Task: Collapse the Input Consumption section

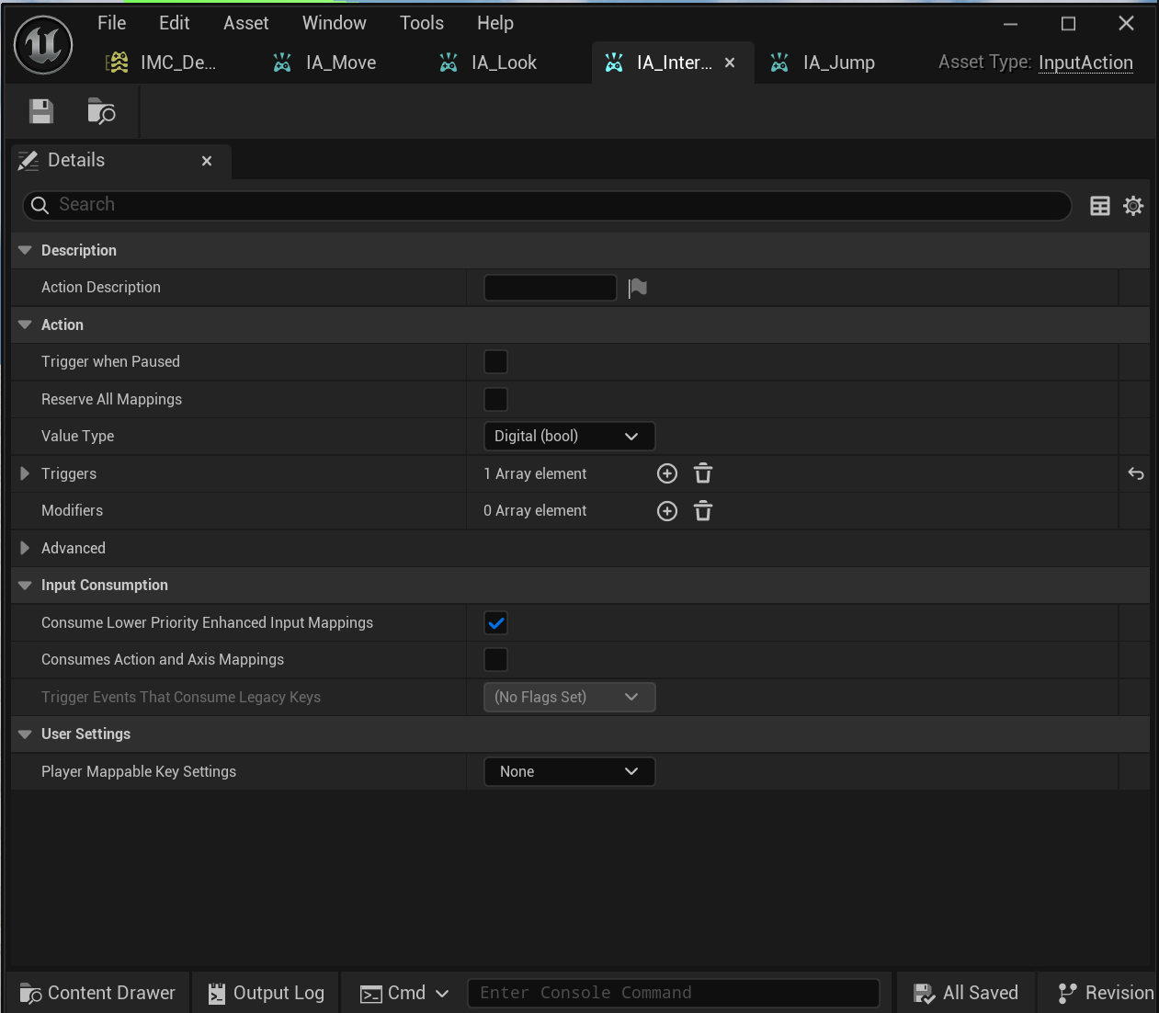Action: [25, 586]
